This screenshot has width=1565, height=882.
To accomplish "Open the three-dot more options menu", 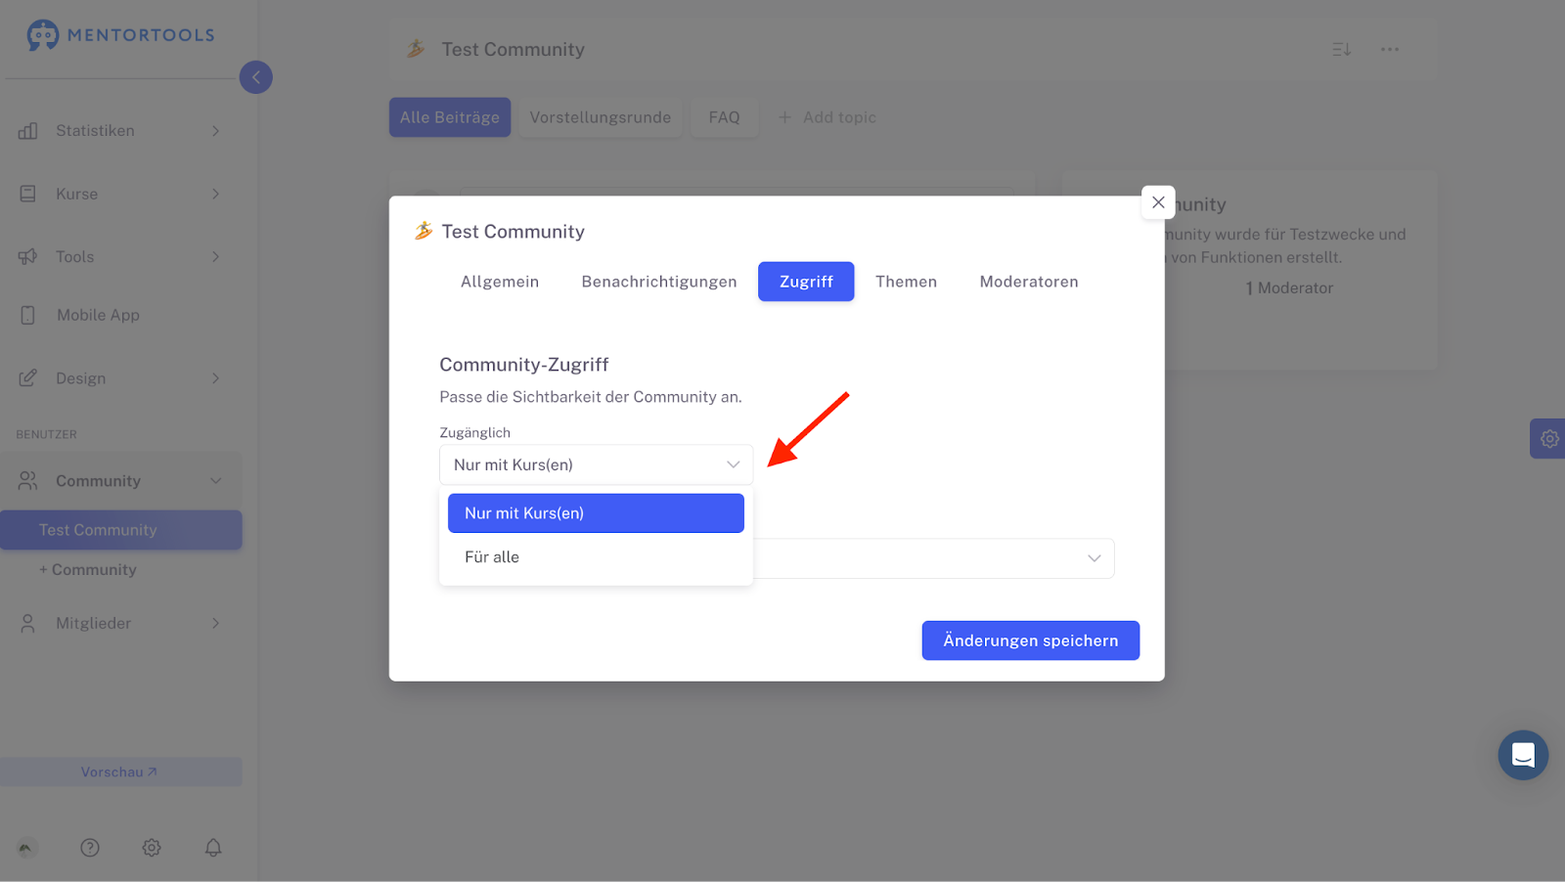I will coord(1390,49).
